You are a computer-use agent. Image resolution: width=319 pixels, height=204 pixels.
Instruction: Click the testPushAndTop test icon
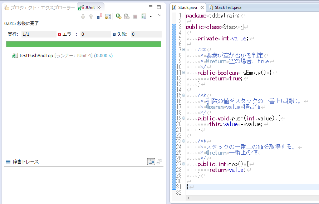[x=15, y=56]
